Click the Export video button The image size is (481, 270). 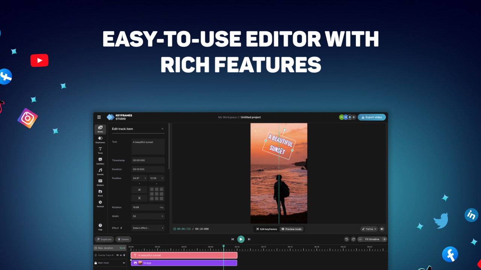point(372,117)
